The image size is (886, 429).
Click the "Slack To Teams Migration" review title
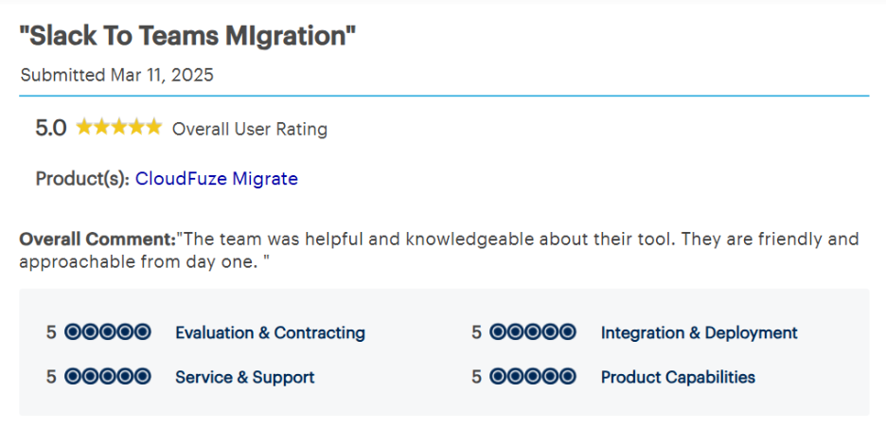[x=188, y=37]
